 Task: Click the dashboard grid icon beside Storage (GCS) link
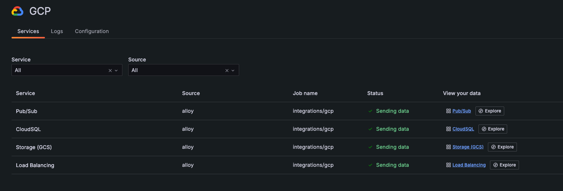(x=448, y=147)
